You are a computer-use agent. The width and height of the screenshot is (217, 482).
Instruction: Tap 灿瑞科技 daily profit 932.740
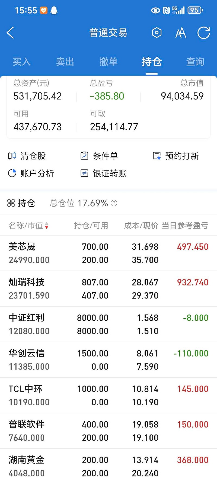pos(193,282)
